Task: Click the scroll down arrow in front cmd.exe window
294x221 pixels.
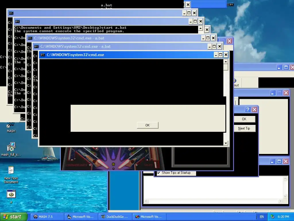Action: point(226,143)
